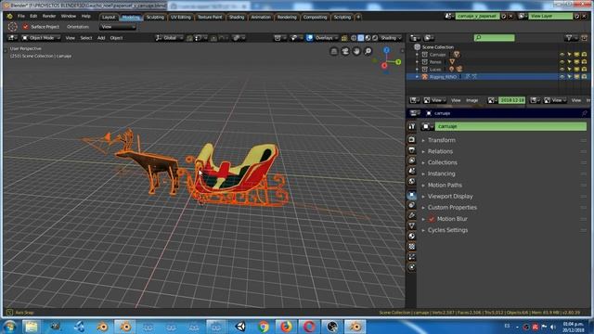Open the Texture properties tab
The height and width of the screenshot is (334, 594).
pyautogui.click(x=412, y=247)
